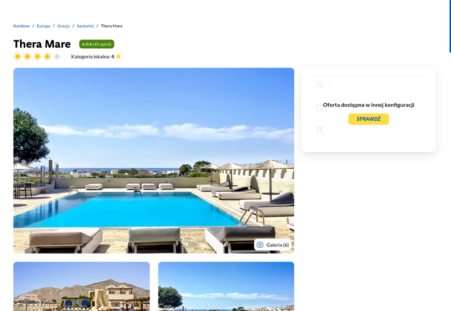This screenshot has height=311, width=451.
Task: Click the SPRAWDŹ button
Action: (369, 119)
